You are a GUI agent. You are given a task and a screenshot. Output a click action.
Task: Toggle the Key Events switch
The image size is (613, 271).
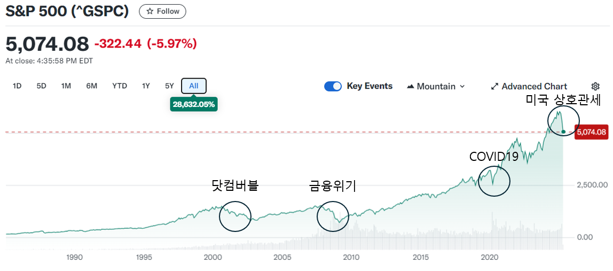click(x=333, y=87)
